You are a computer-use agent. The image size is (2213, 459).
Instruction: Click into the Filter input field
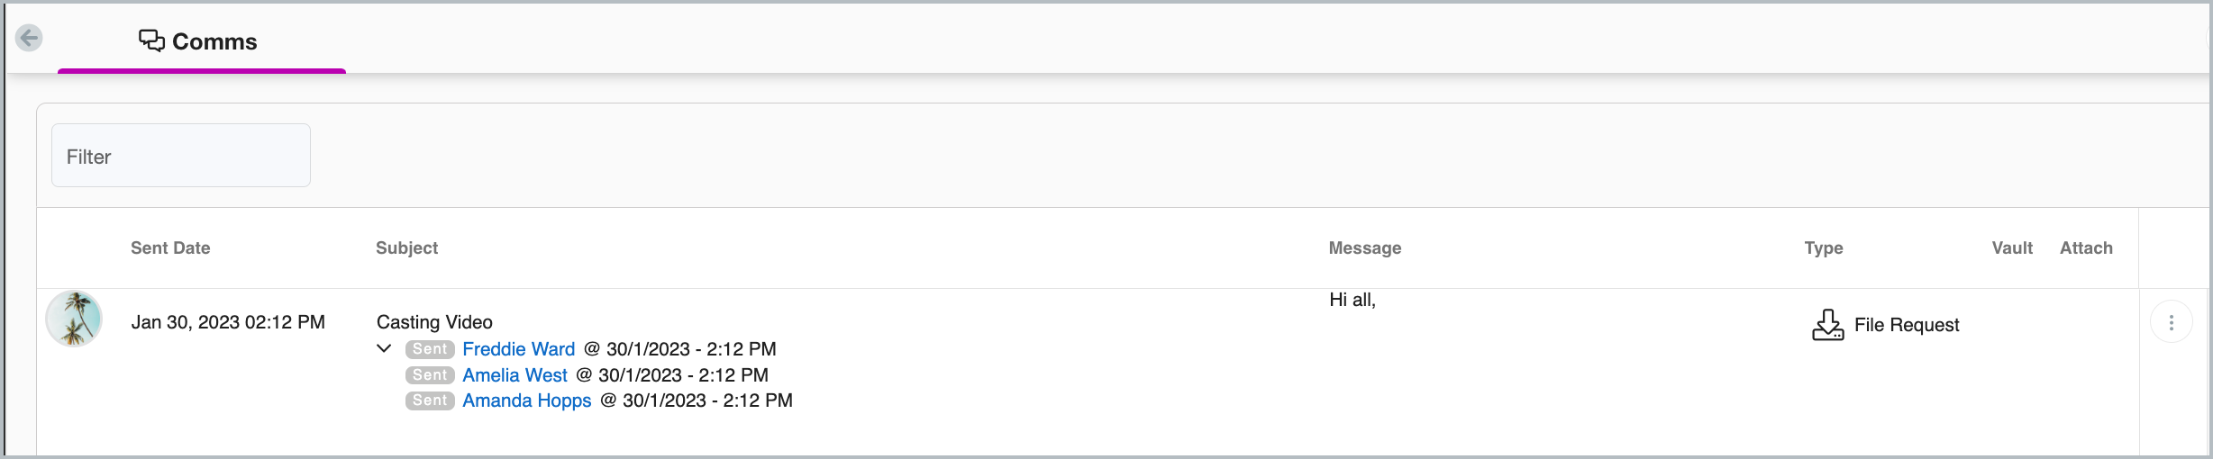pyautogui.click(x=181, y=156)
